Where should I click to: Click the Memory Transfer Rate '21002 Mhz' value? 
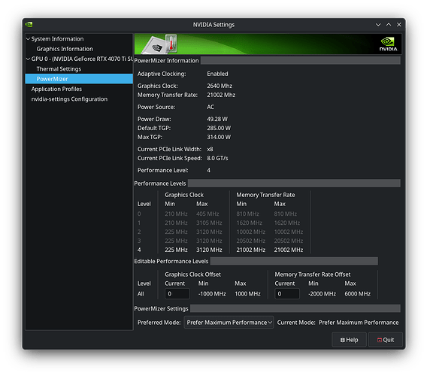point(221,95)
